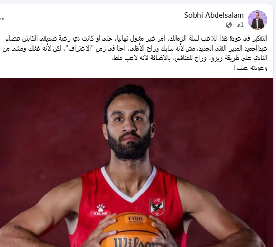Click the globe public audience icon
Screen dimensions: 276x247
(x=229, y=25)
